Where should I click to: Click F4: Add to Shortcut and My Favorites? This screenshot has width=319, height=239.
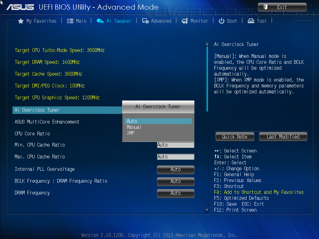[259, 192]
